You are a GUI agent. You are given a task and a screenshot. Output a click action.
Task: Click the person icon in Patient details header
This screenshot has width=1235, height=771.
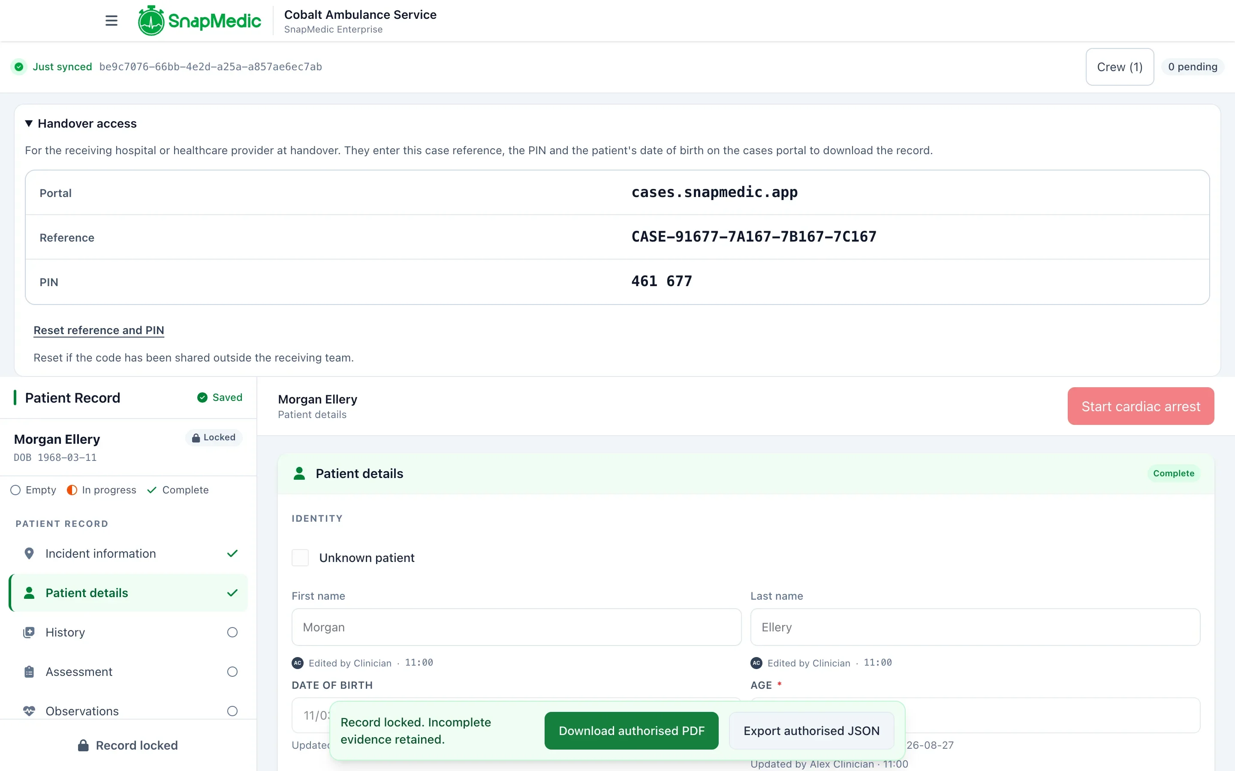[300, 473]
